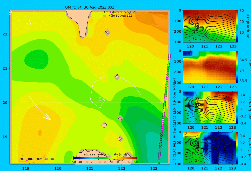
Task: Click the vel. E panel colorbar
Action: [237, 148]
